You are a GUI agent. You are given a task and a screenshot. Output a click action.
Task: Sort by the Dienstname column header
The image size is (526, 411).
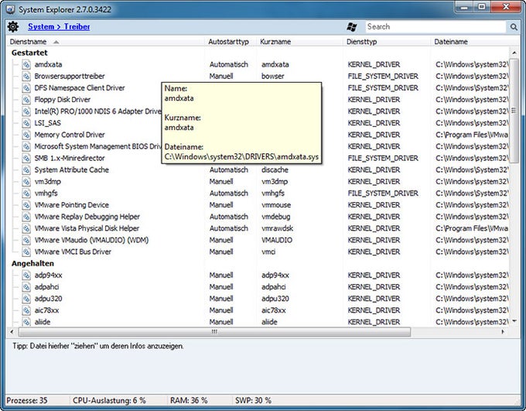coord(105,42)
